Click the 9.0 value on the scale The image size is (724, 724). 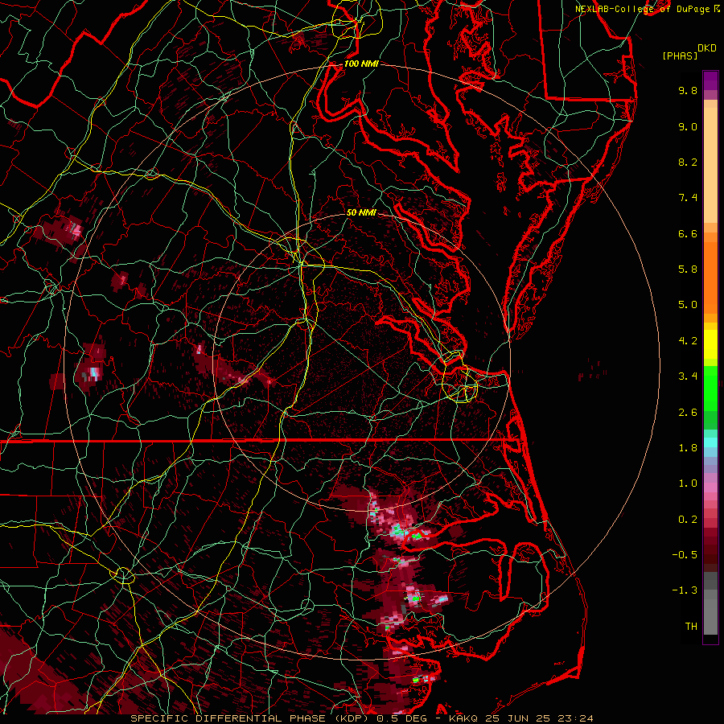tap(688, 126)
